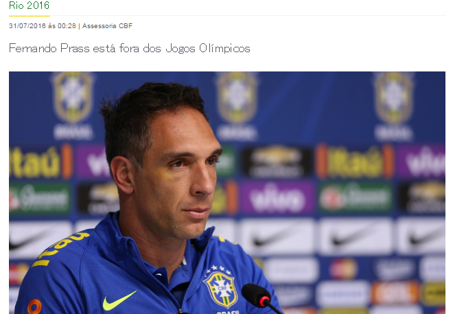This screenshot has width=453, height=314.
Task: Click the Fernando Prass headline
Action: click(130, 48)
